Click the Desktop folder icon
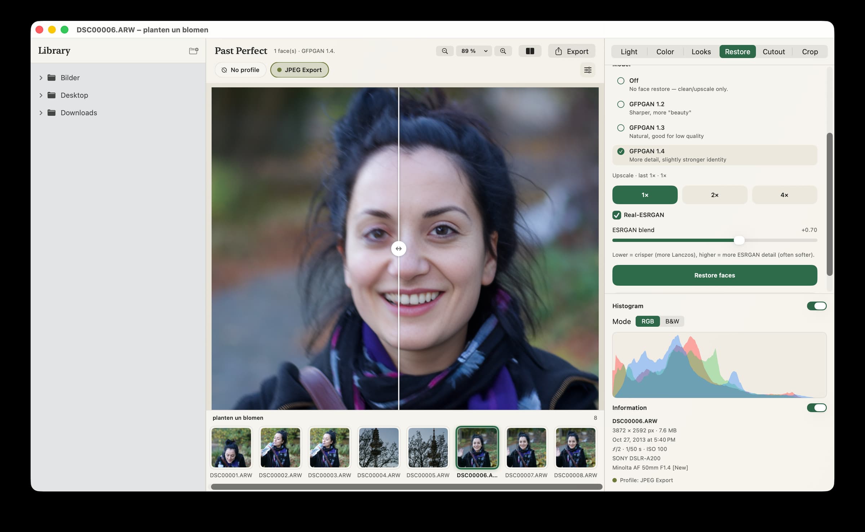 [x=52, y=95]
